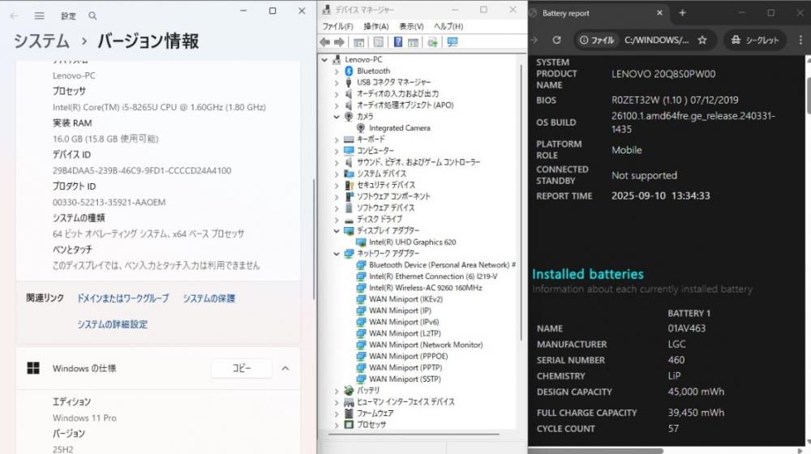Click search magnifier icon in Settings title bar
The width and height of the screenshot is (811, 454).
(x=92, y=16)
